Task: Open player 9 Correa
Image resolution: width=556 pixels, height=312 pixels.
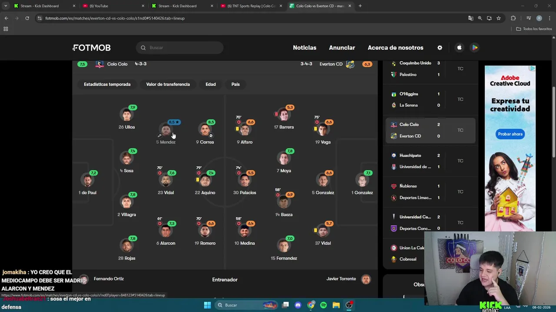Action: pos(205,133)
